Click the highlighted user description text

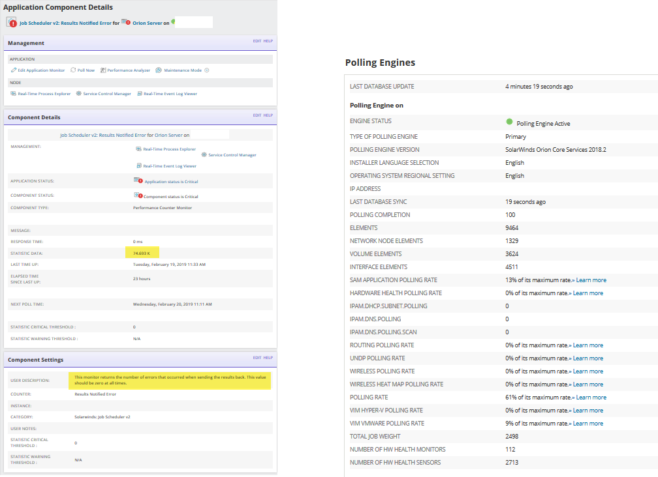[x=170, y=380]
